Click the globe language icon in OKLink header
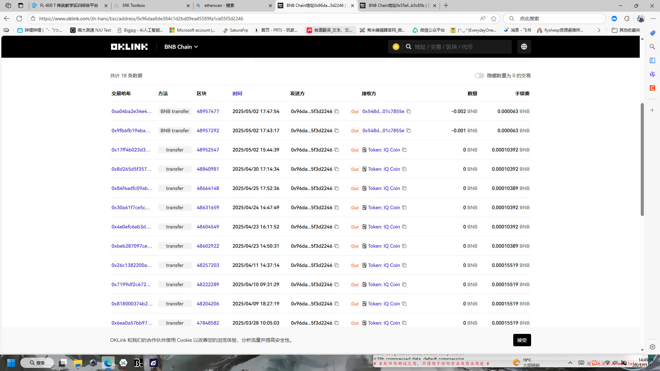 tap(524, 47)
